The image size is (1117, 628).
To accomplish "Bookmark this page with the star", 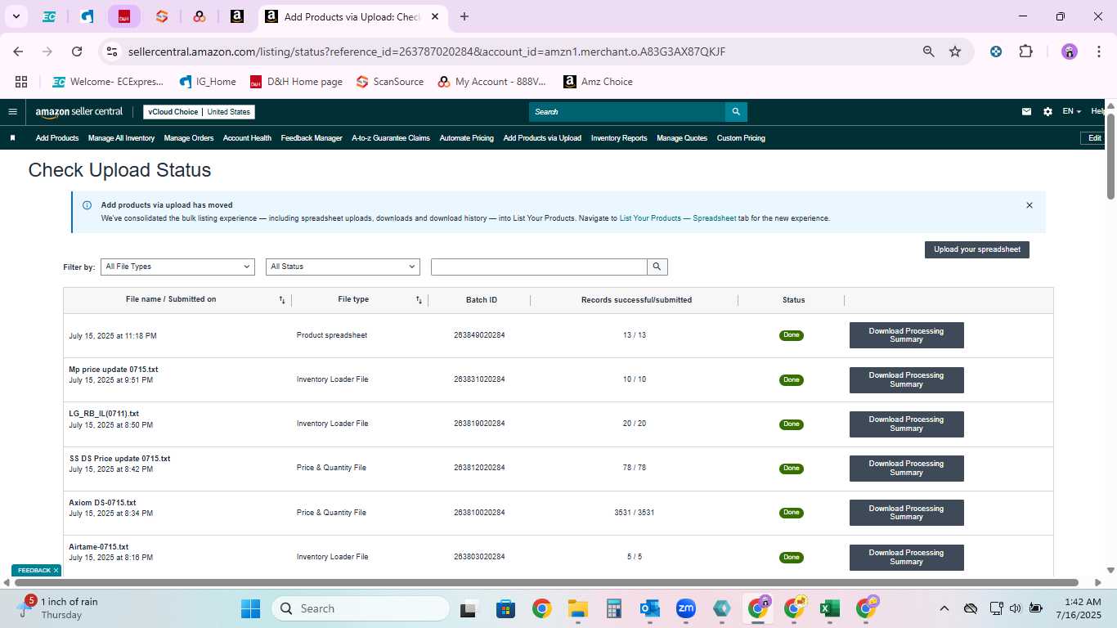I will click(x=955, y=52).
